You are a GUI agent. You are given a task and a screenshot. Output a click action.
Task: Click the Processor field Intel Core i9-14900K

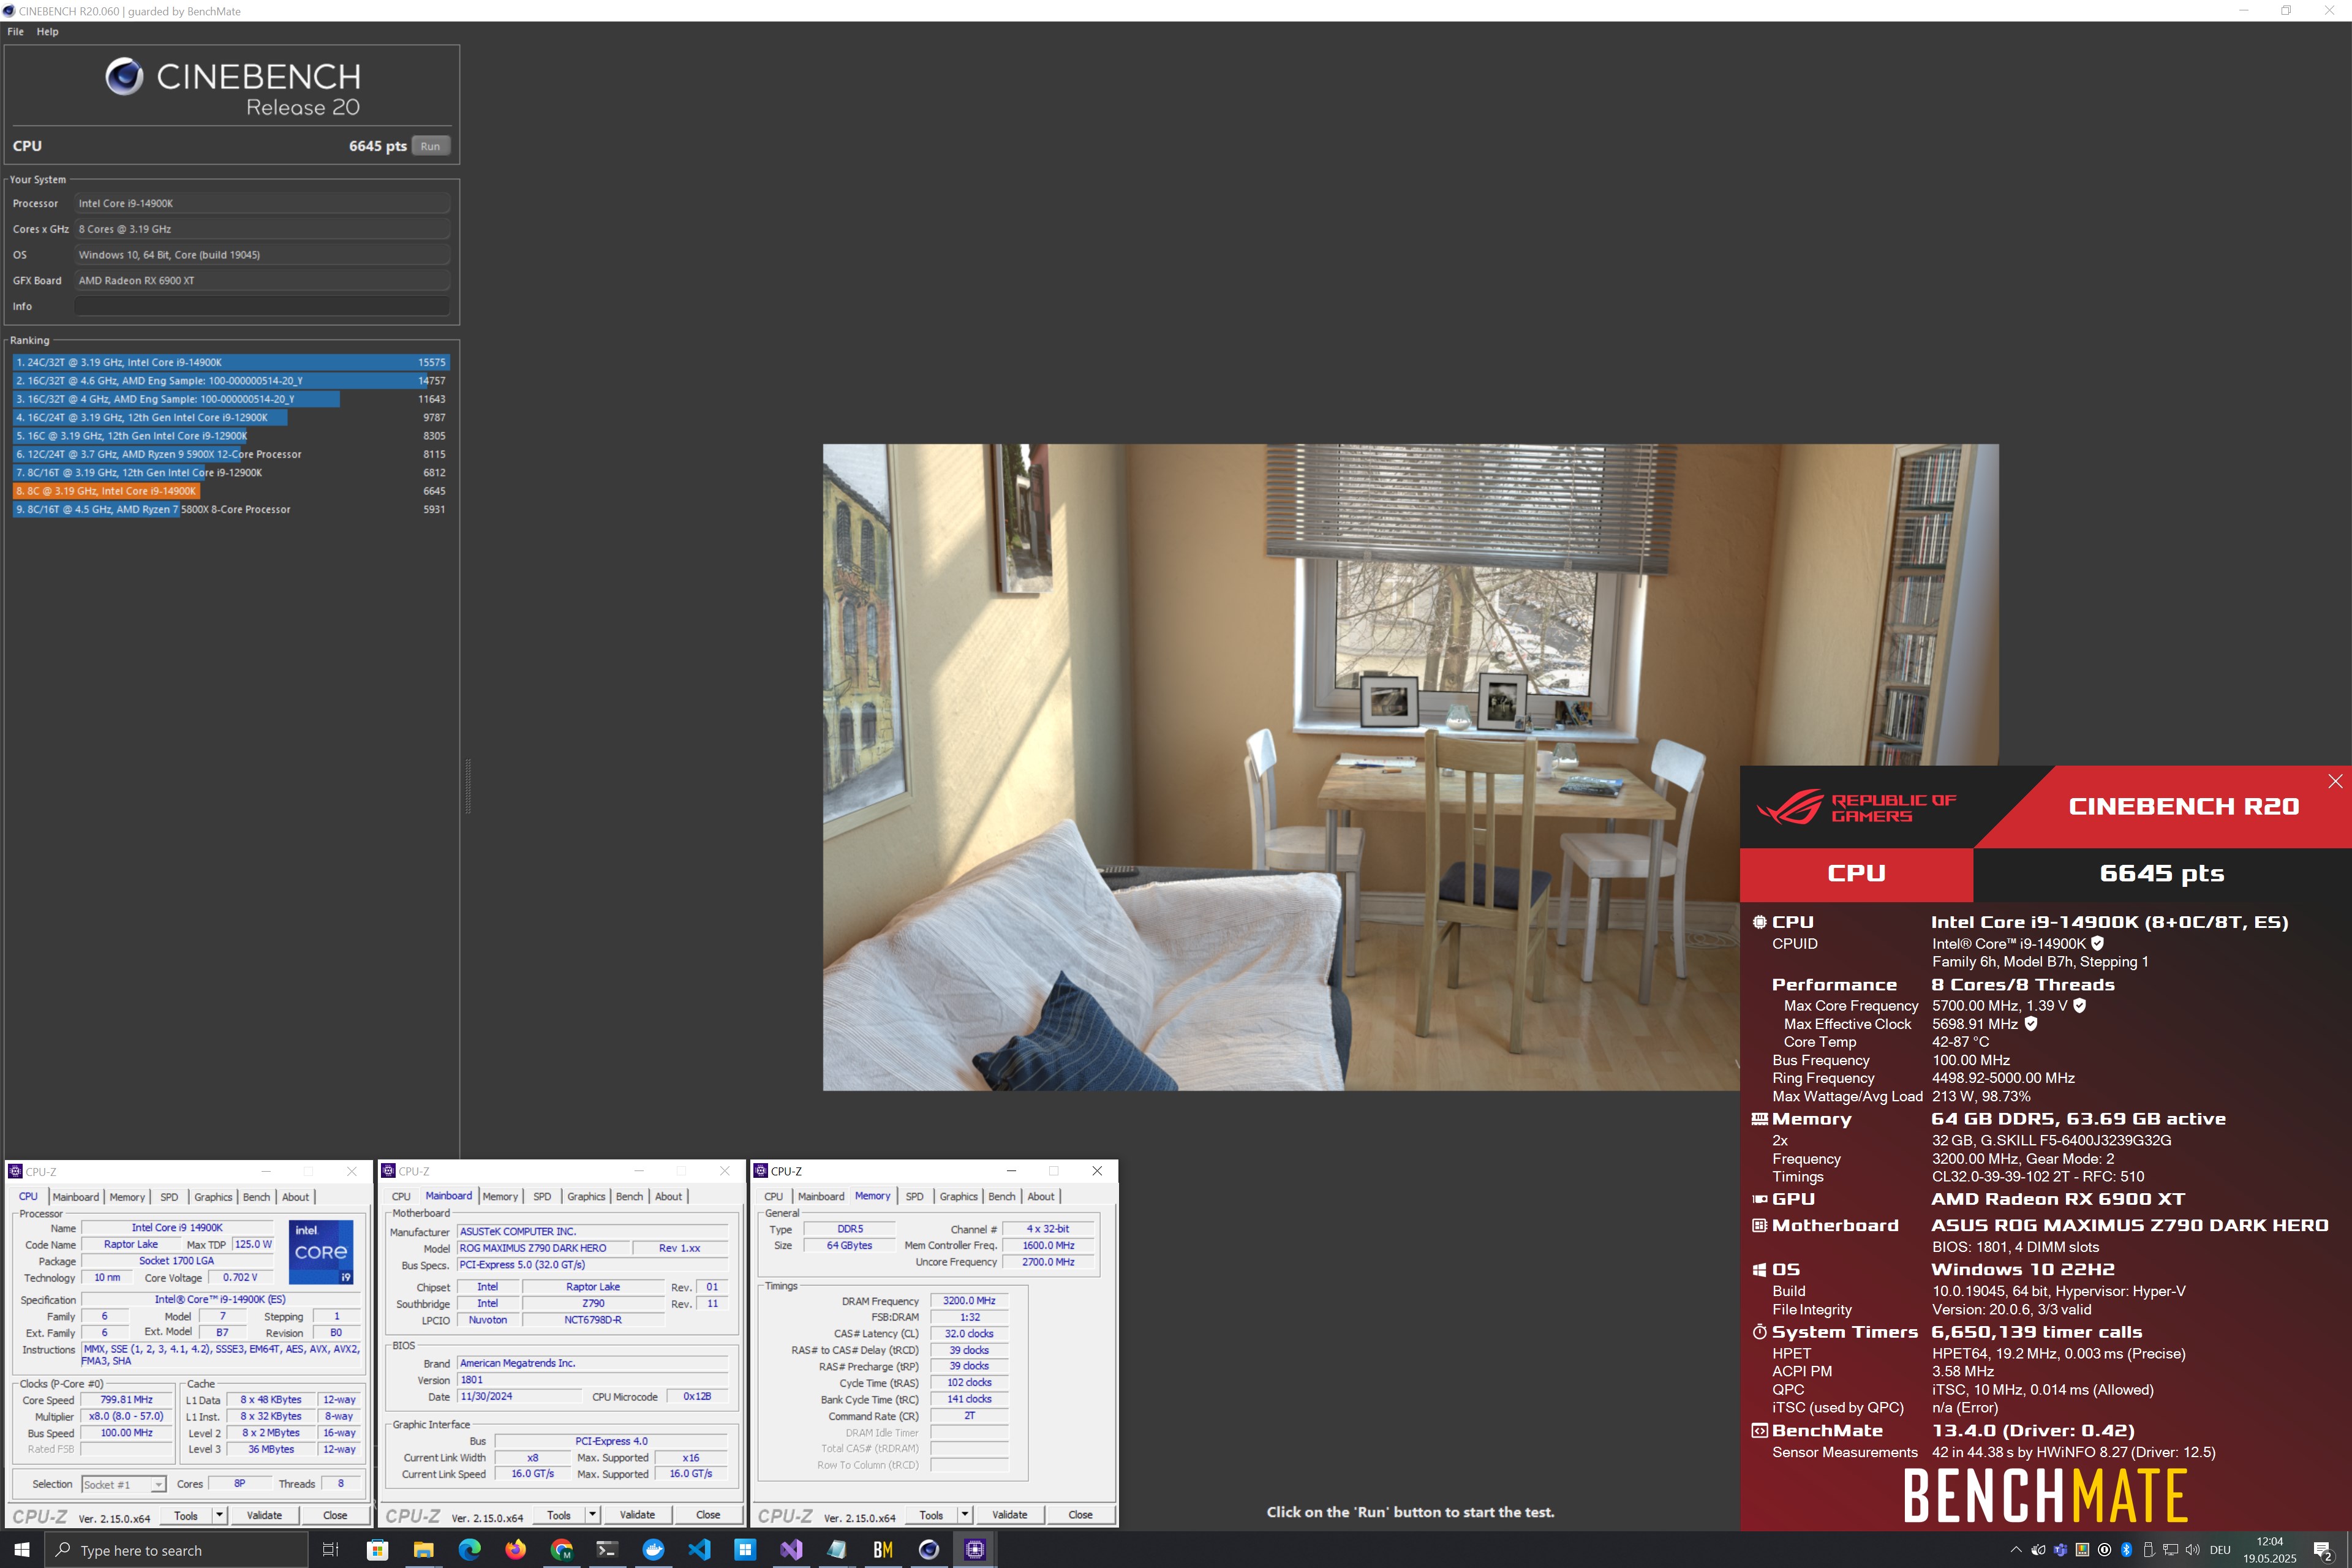pos(262,203)
